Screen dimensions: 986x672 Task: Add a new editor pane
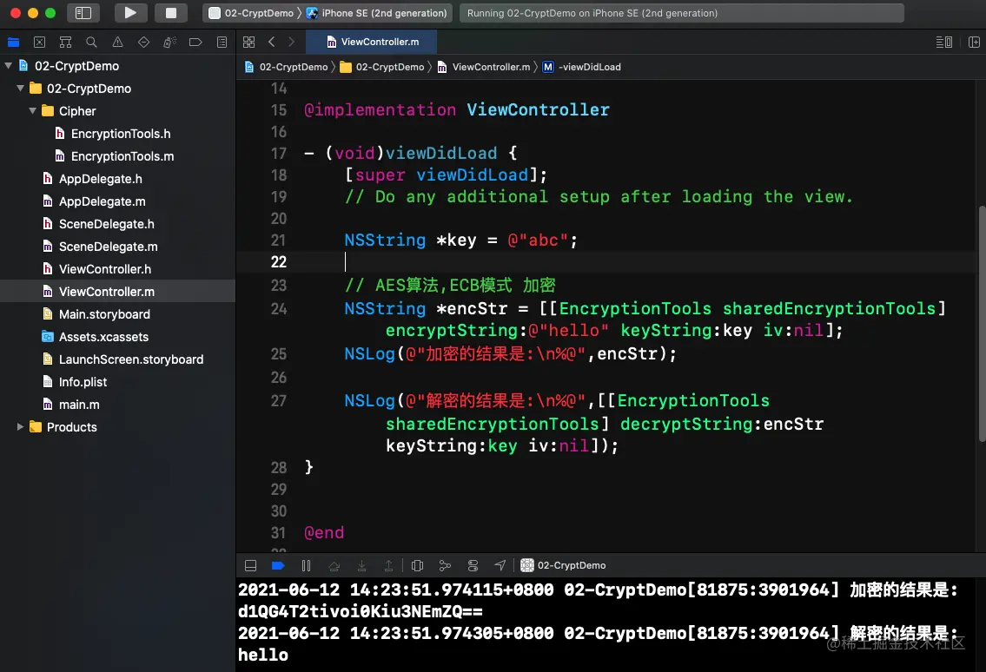(x=974, y=43)
